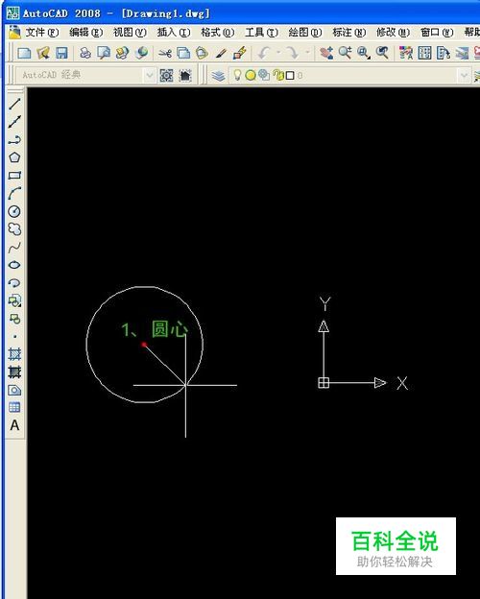Click the My Workspace house icon
480x599 pixels.
185,75
